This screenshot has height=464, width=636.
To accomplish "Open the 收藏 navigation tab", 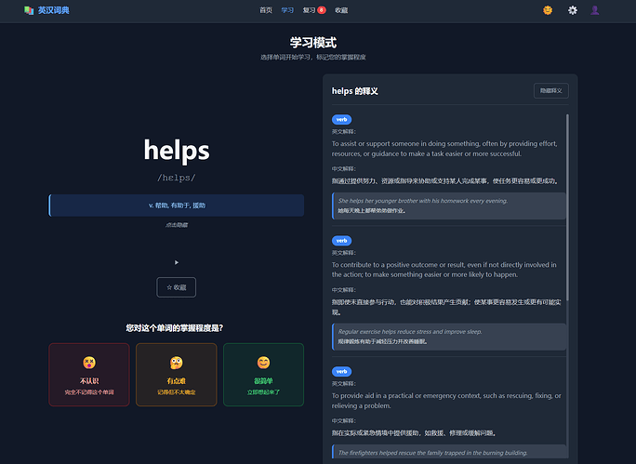I will [x=341, y=10].
